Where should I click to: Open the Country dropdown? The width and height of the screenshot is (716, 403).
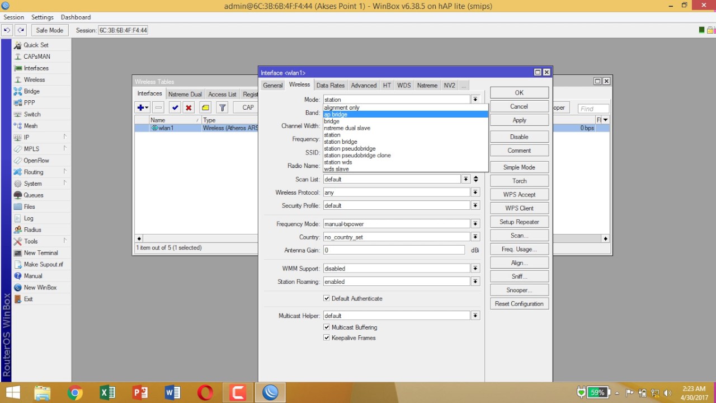pos(475,237)
